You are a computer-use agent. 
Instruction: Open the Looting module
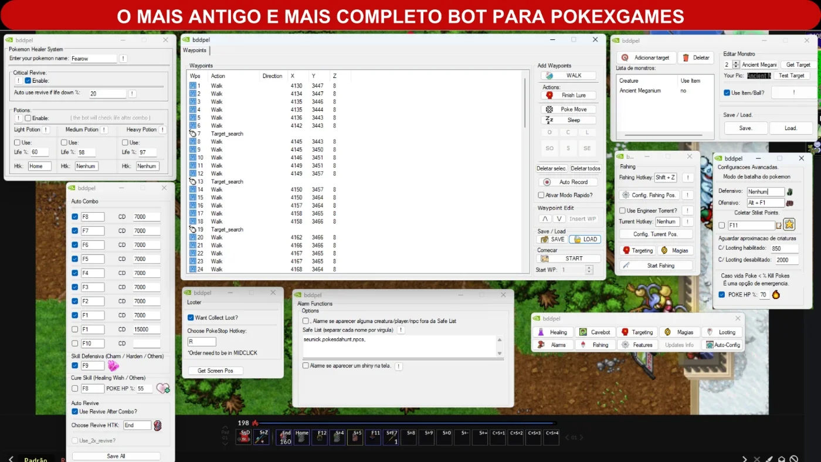pyautogui.click(x=722, y=332)
